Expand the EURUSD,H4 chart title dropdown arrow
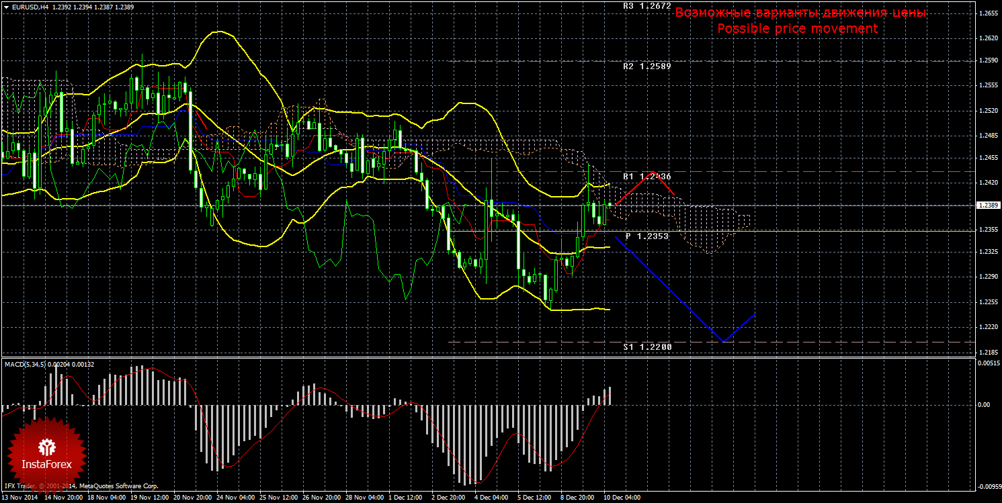This screenshot has height=503, width=1002. (x=5, y=6)
